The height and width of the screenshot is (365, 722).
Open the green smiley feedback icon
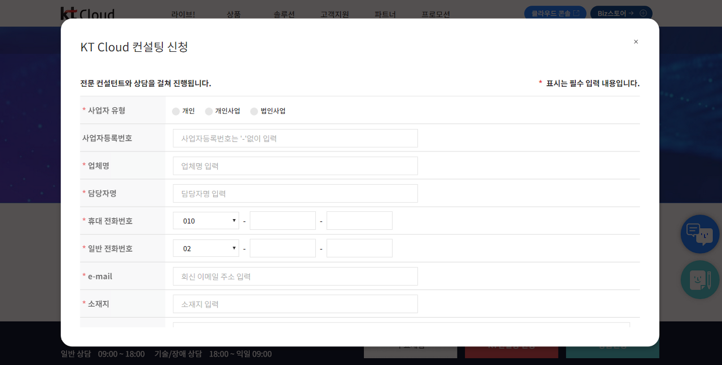pyautogui.click(x=700, y=279)
